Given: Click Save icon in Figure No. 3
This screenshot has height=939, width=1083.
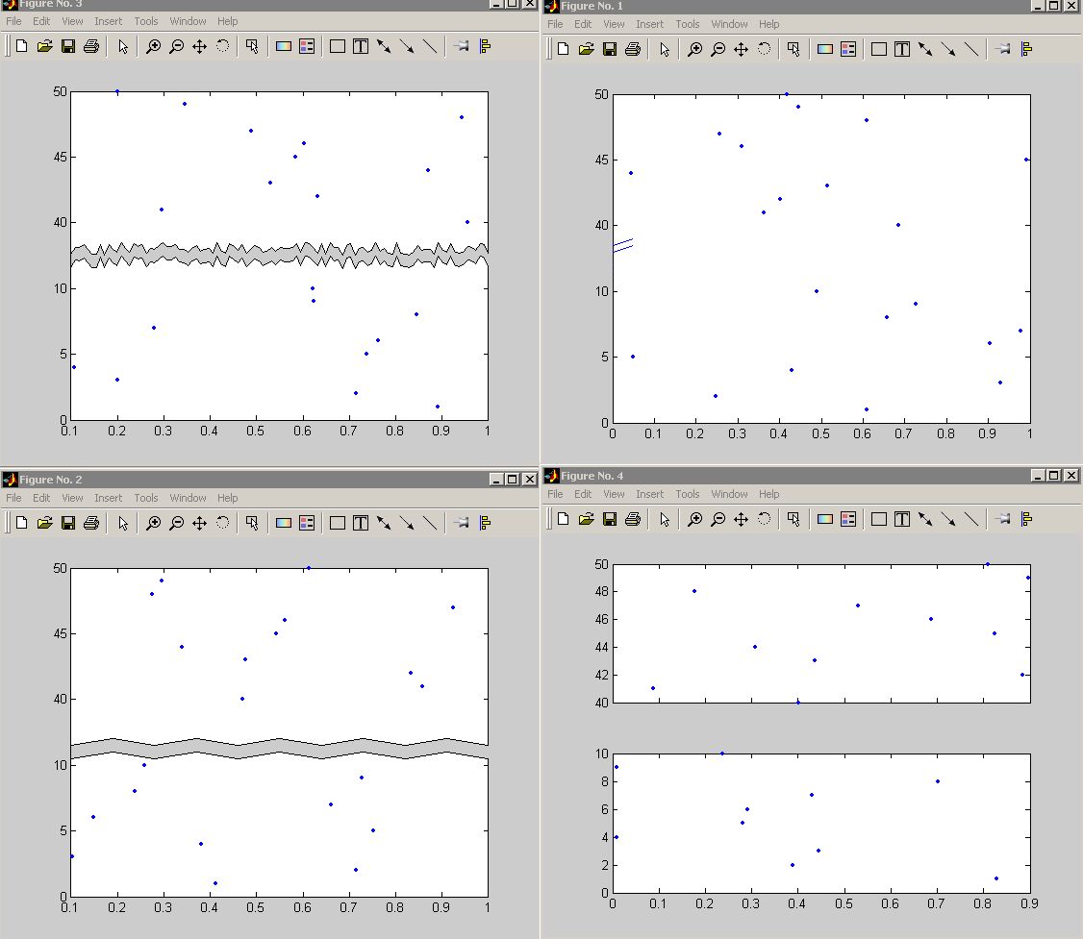Looking at the screenshot, I should point(67,46).
